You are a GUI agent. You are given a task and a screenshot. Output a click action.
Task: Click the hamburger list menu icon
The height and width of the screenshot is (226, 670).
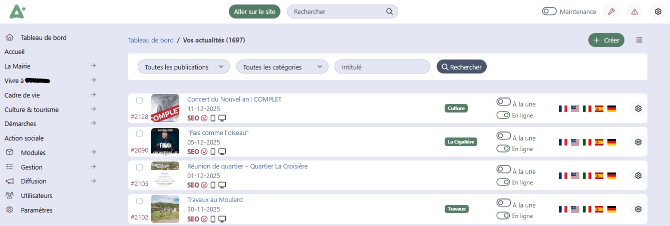(x=639, y=40)
